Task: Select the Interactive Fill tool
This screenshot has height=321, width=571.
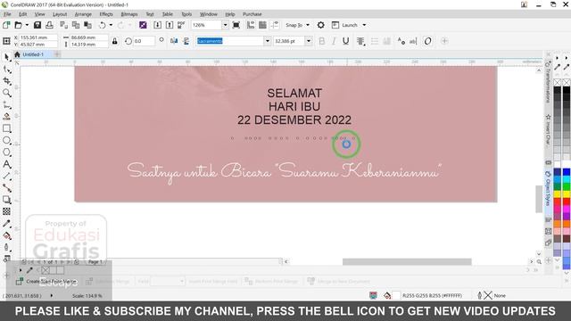Action: [x=6, y=235]
